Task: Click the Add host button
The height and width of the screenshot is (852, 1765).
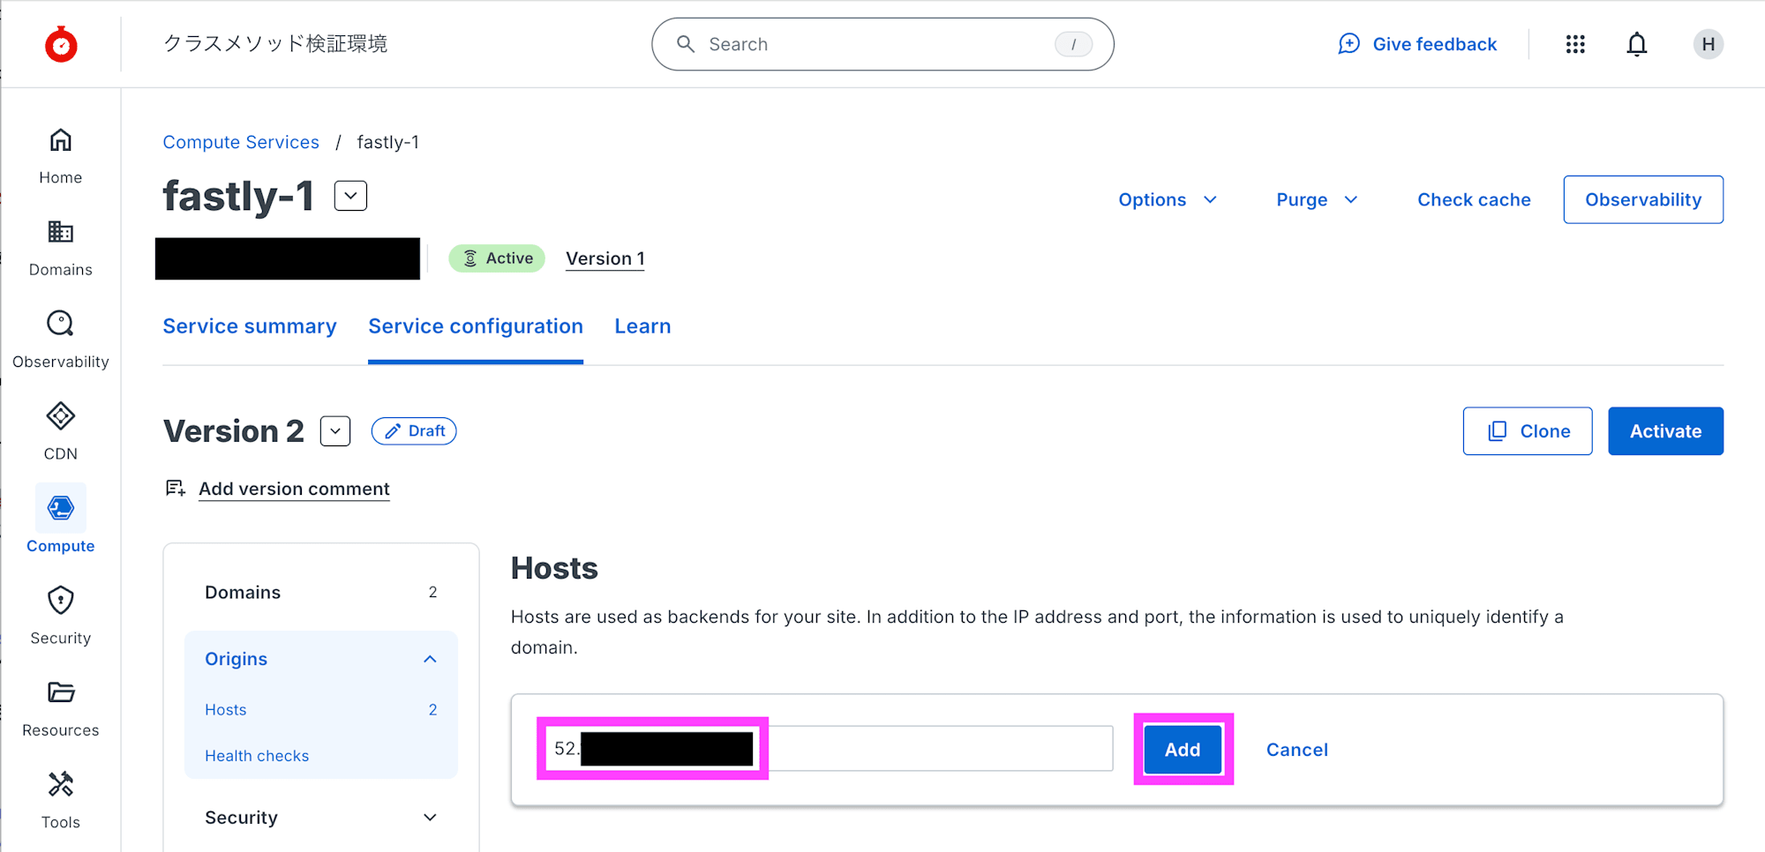Action: coord(1183,750)
